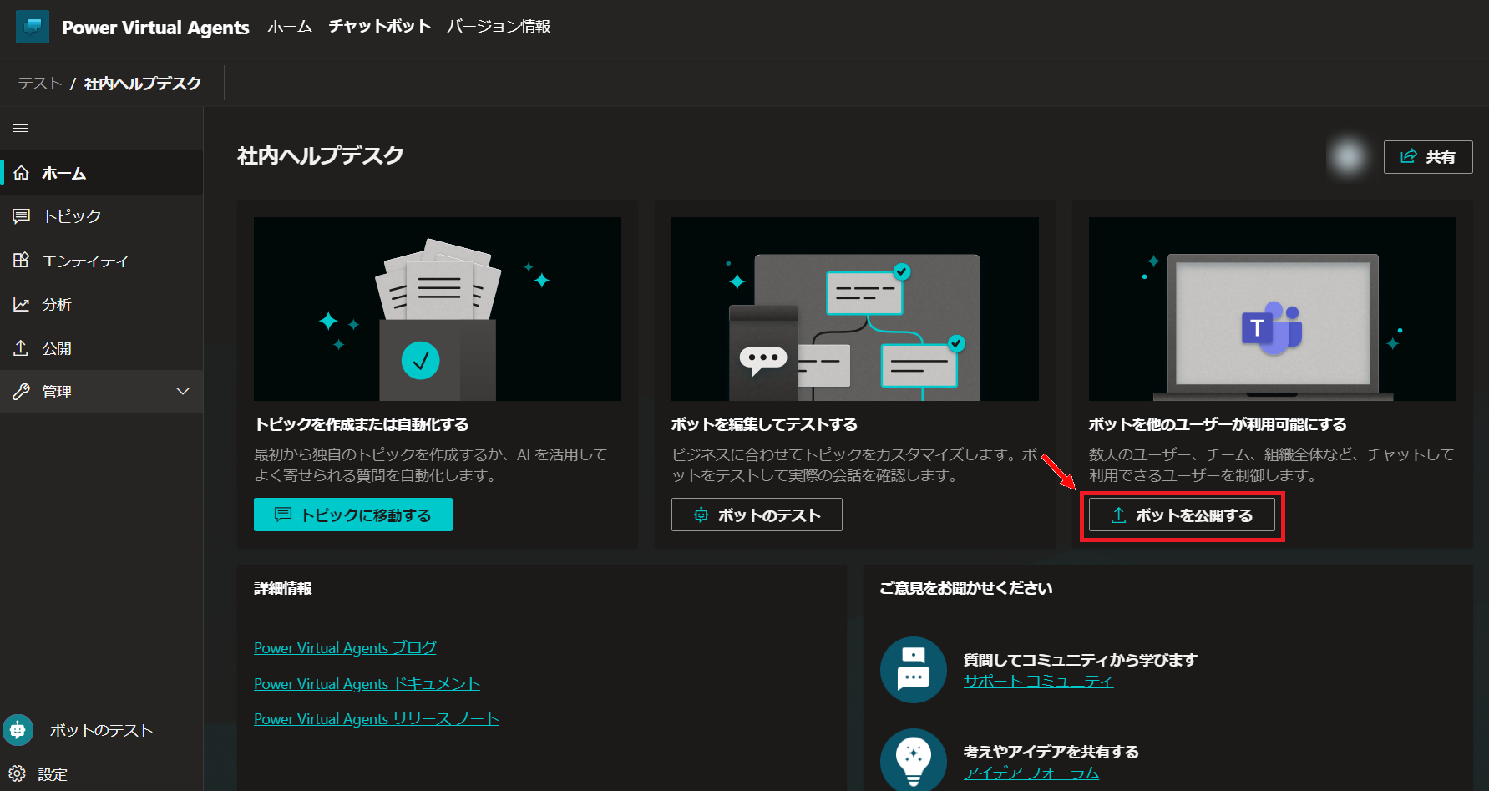The image size is (1489, 791).
Task: Expand the 管理 section chevron
Action: tap(183, 392)
